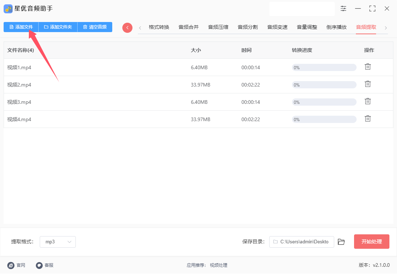Click the version label v2.1.0.0
This screenshot has width=397, height=274.
point(381,265)
